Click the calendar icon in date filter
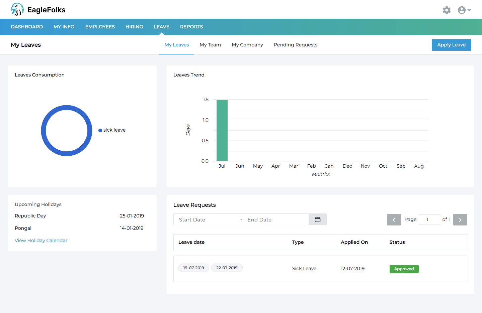The height and width of the screenshot is (313, 482). tap(318, 219)
